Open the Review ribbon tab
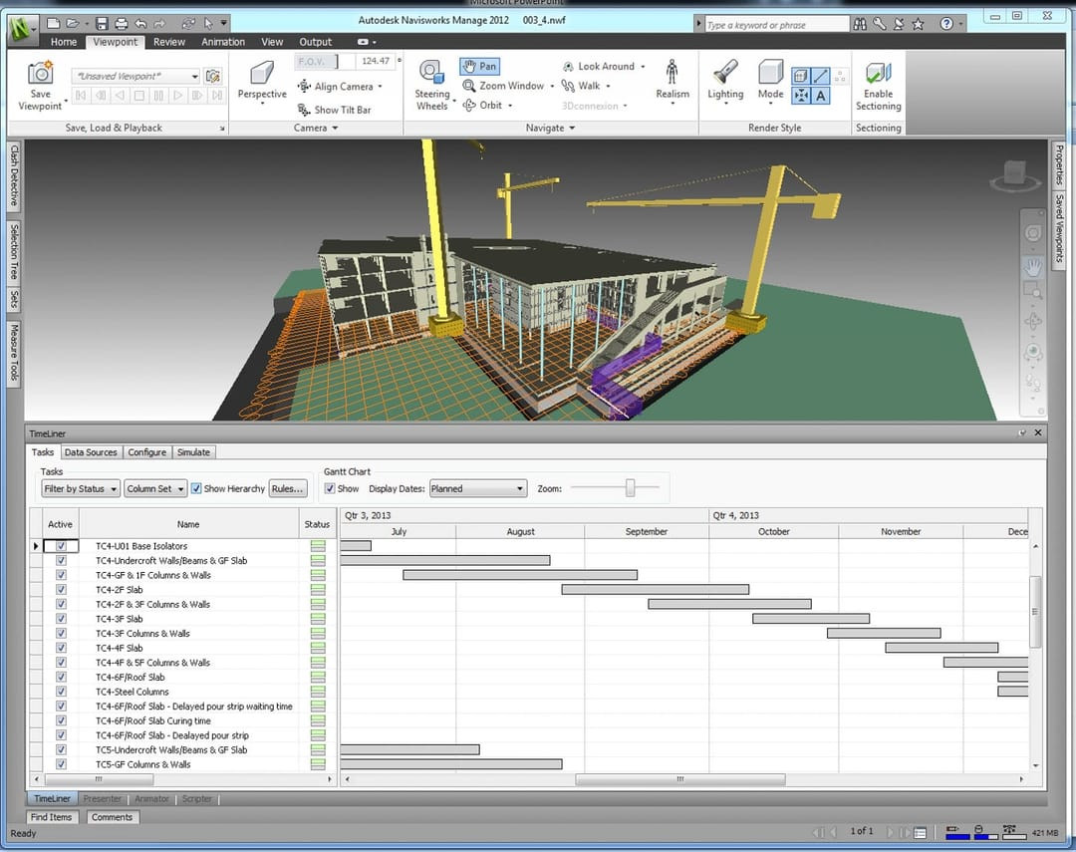 [x=168, y=41]
